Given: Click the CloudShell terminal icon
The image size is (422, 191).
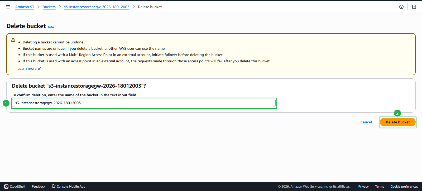Looking at the screenshot, I should click(6, 187).
